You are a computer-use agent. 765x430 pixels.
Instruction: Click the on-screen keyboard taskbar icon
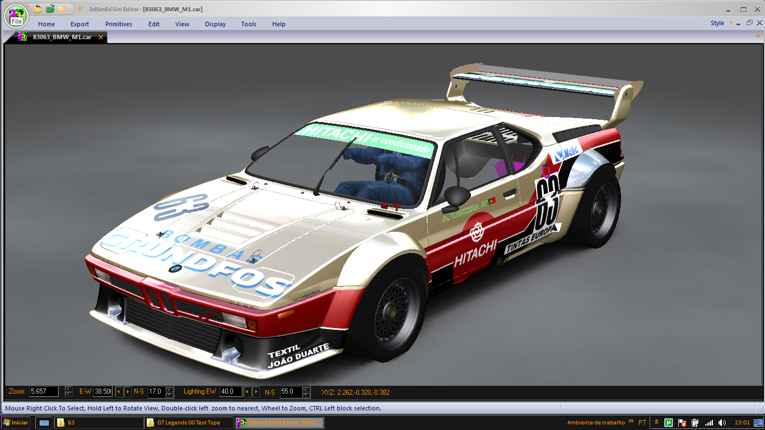pyautogui.click(x=44, y=423)
